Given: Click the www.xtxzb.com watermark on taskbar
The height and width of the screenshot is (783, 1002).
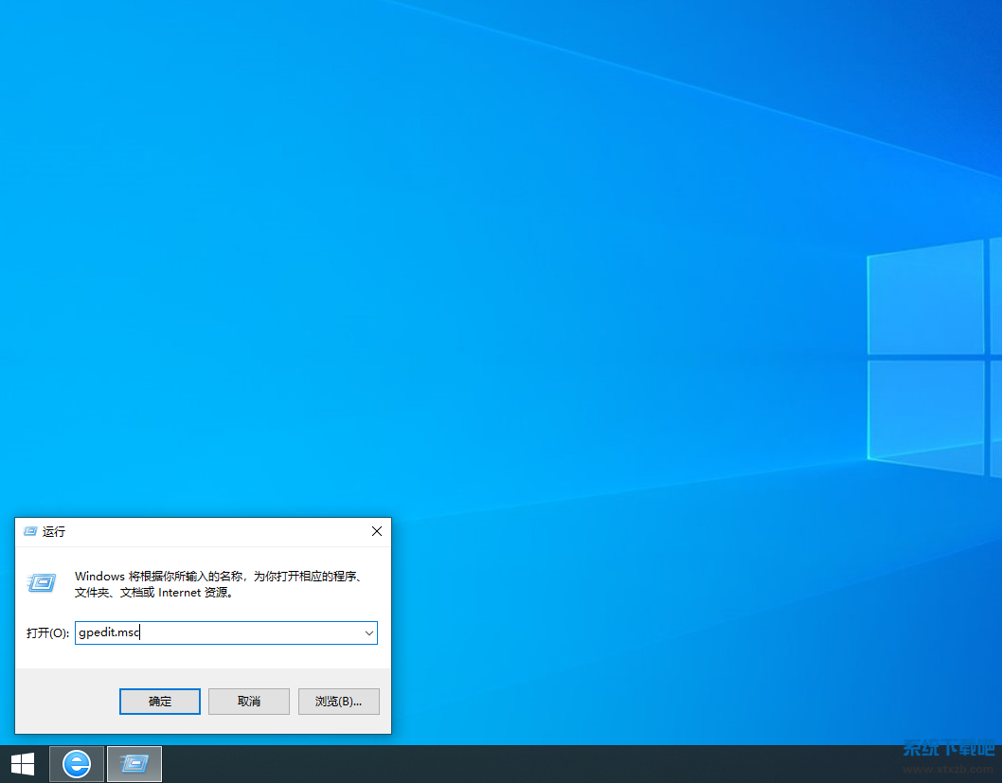Looking at the screenshot, I should [x=947, y=770].
